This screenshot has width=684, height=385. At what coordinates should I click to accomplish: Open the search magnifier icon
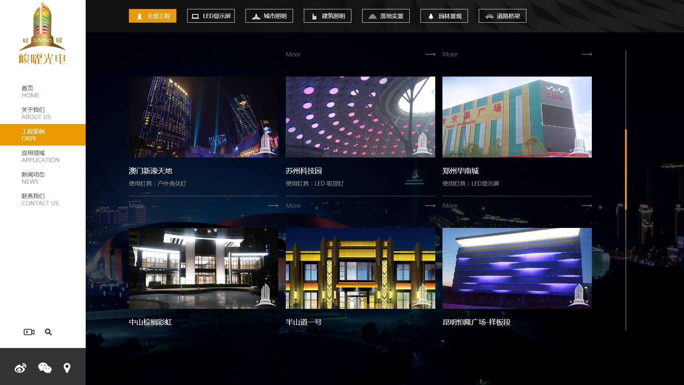point(48,332)
